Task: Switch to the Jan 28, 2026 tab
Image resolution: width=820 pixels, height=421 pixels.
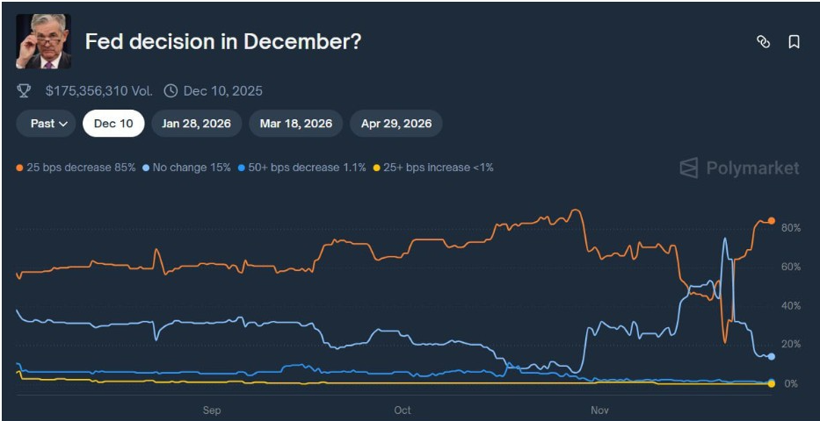Action: pyautogui.click(x=196, y=124)
